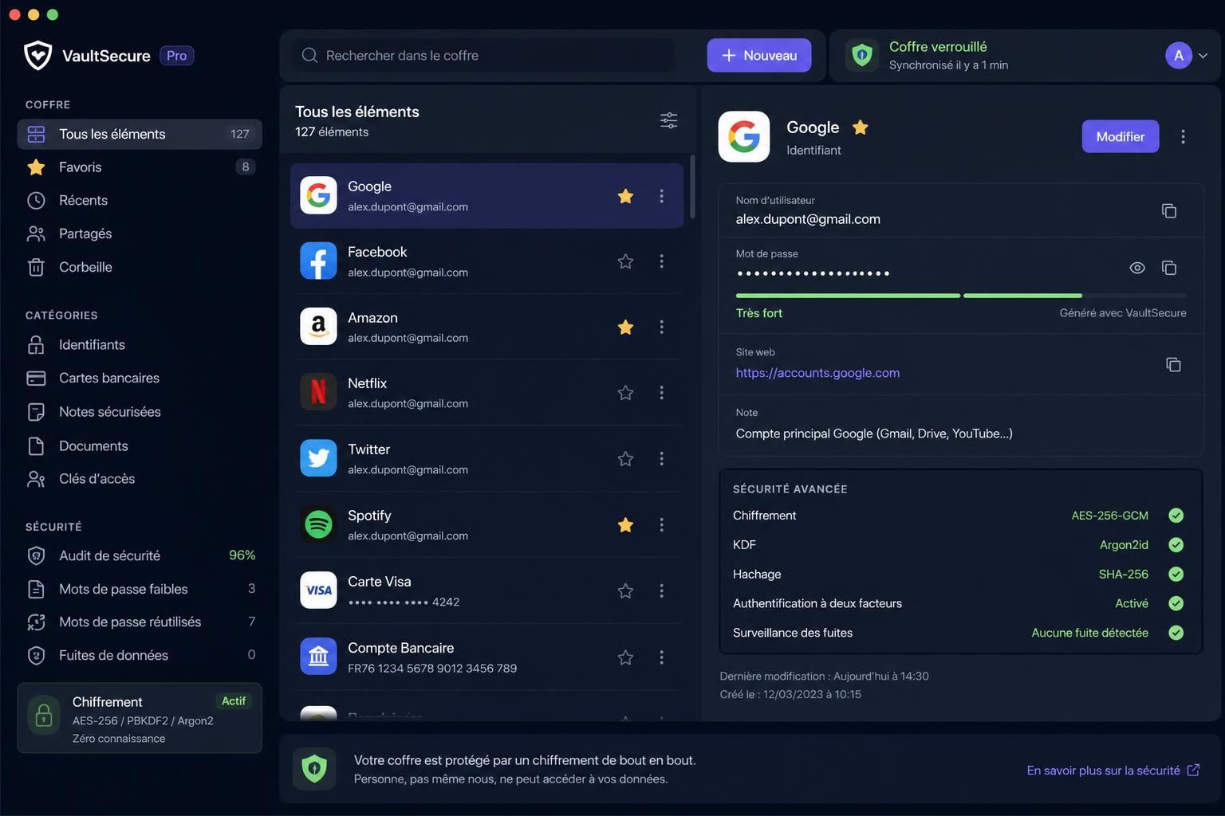Open the Amazon row three-dot menu

661,328
